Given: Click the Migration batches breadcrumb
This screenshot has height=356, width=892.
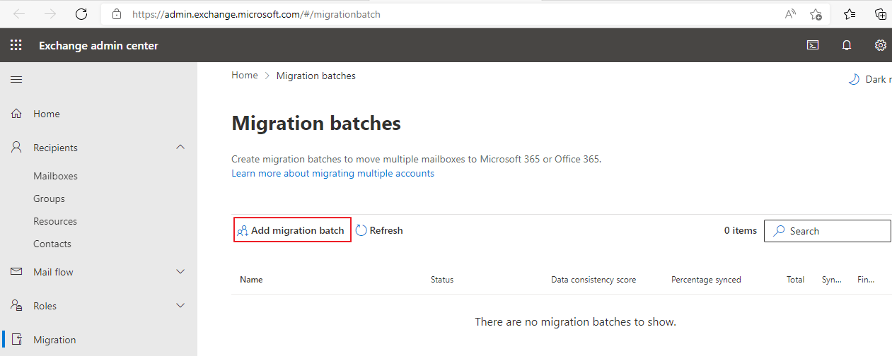Looking at the screenshot, I should click(x=316, y=76).
